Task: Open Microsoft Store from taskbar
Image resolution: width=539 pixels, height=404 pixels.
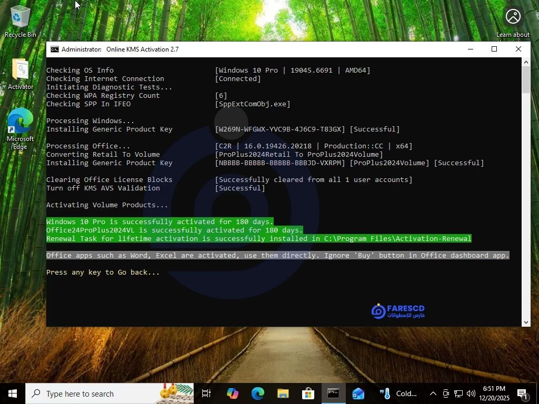Action: tap(308, 393)
